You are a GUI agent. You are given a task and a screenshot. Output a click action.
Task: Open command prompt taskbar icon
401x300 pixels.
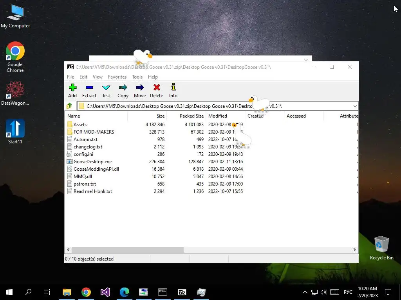pos(163,292)
